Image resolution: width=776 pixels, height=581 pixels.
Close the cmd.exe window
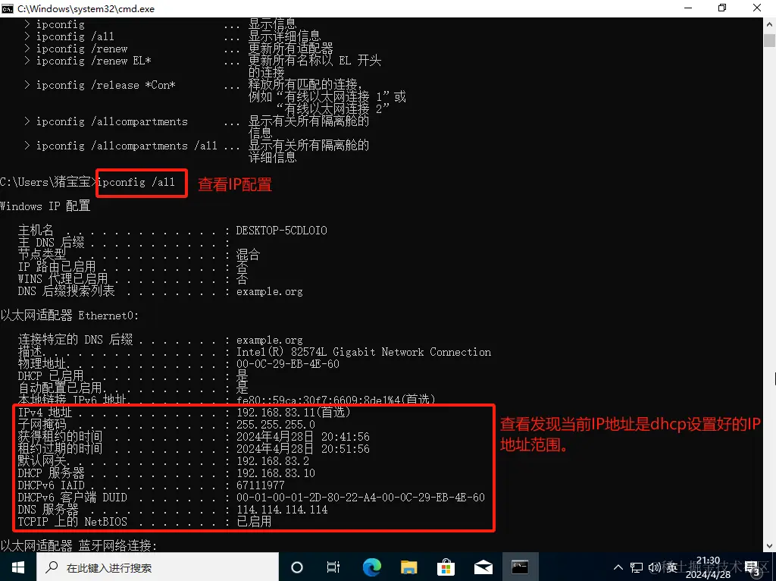point(757,8)
